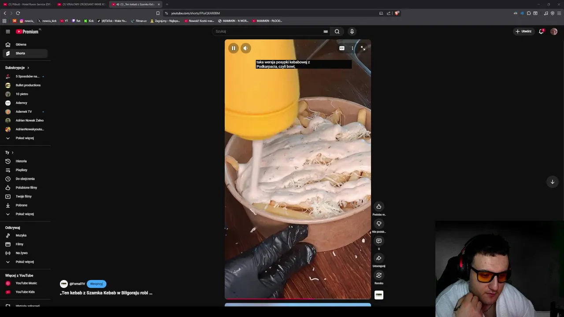Open the YouTube hamburger guide menu
The width and height of the screenshot is (564, 317).
click(x=7, y=31)
